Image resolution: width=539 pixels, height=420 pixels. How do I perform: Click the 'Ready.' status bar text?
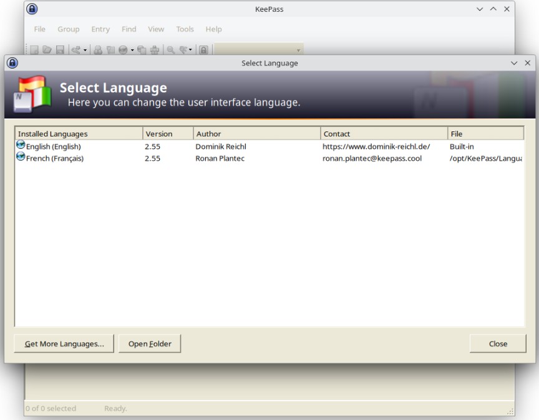coord(115,408)
